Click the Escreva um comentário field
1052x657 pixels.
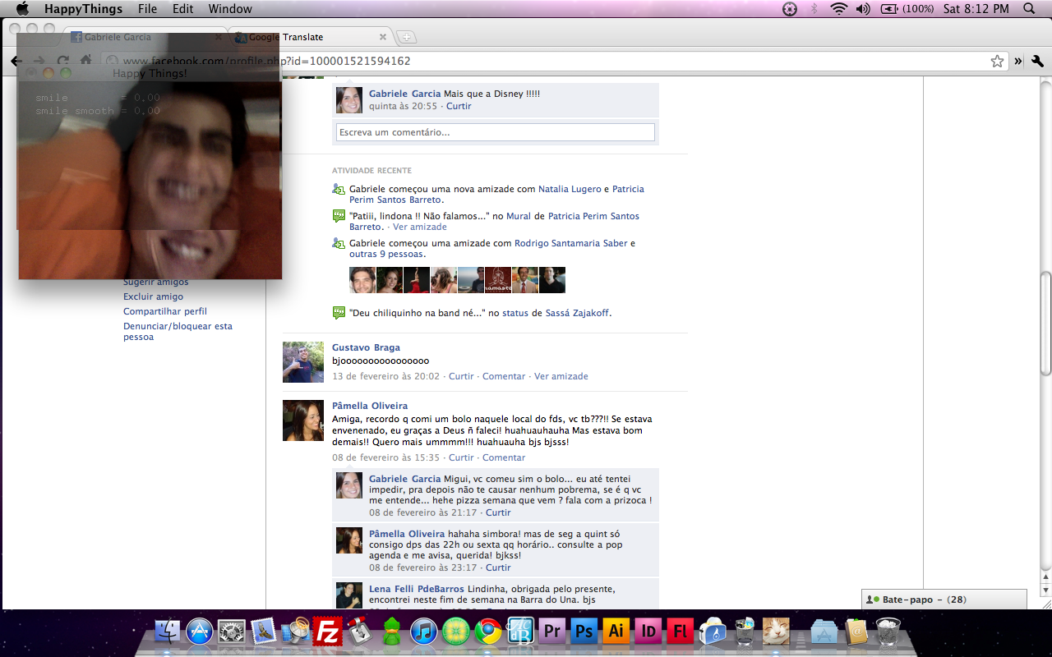tap(495, 132)
